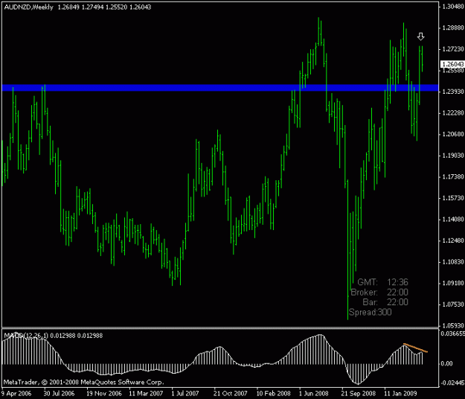465x399 pixels.
Task: Click the 1.17380 price axis label
Action: click(x=453, y=177)
